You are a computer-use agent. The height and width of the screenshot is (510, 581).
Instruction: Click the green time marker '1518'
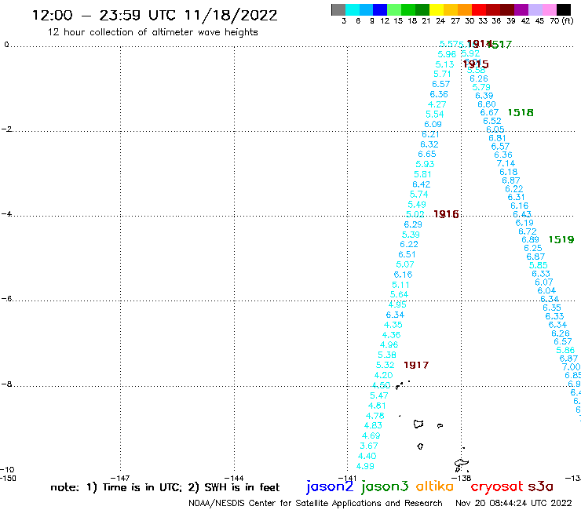click(521, 113)
